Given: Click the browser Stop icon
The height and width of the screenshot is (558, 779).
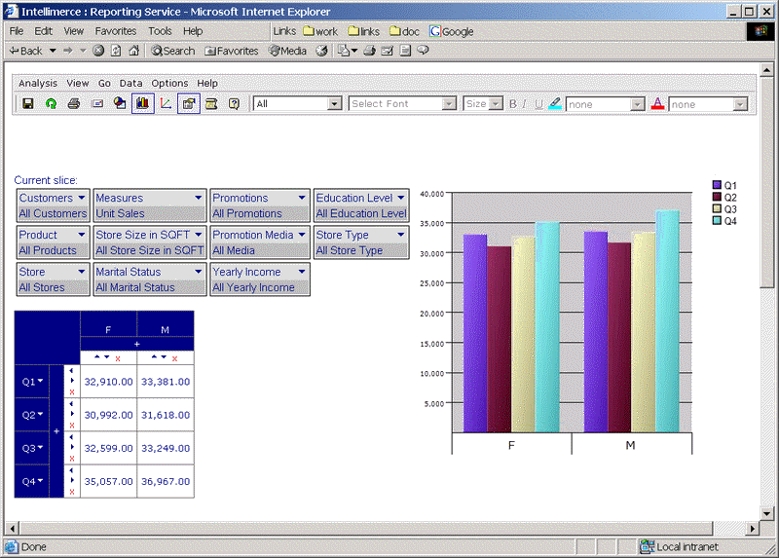Looking at the screenshot, I should click(98, 51).
